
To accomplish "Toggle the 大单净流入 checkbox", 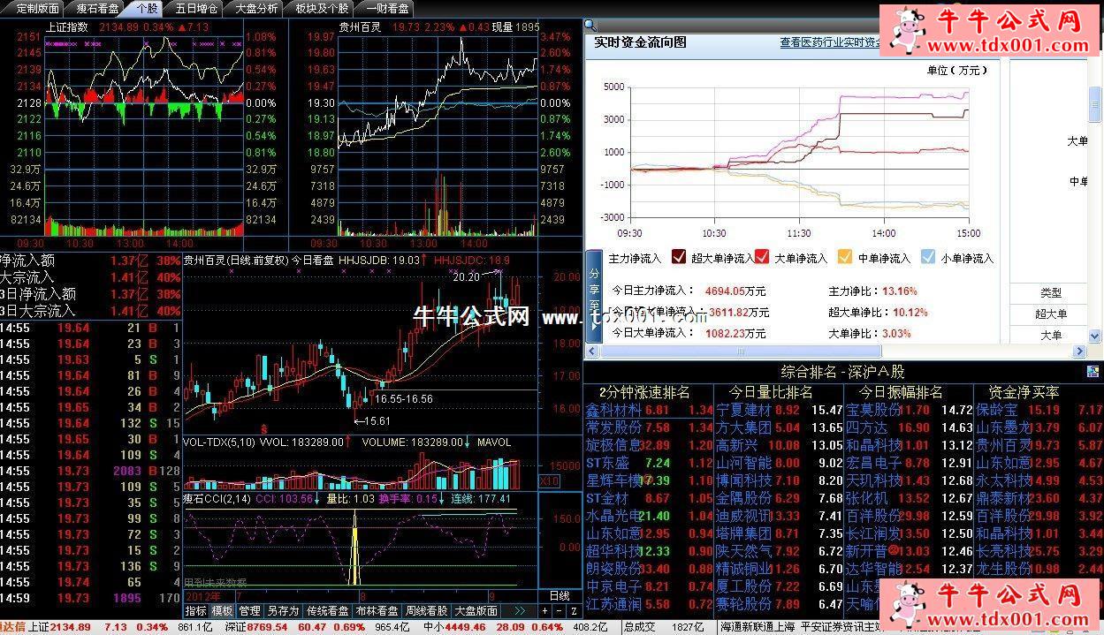I will point(762,258).
